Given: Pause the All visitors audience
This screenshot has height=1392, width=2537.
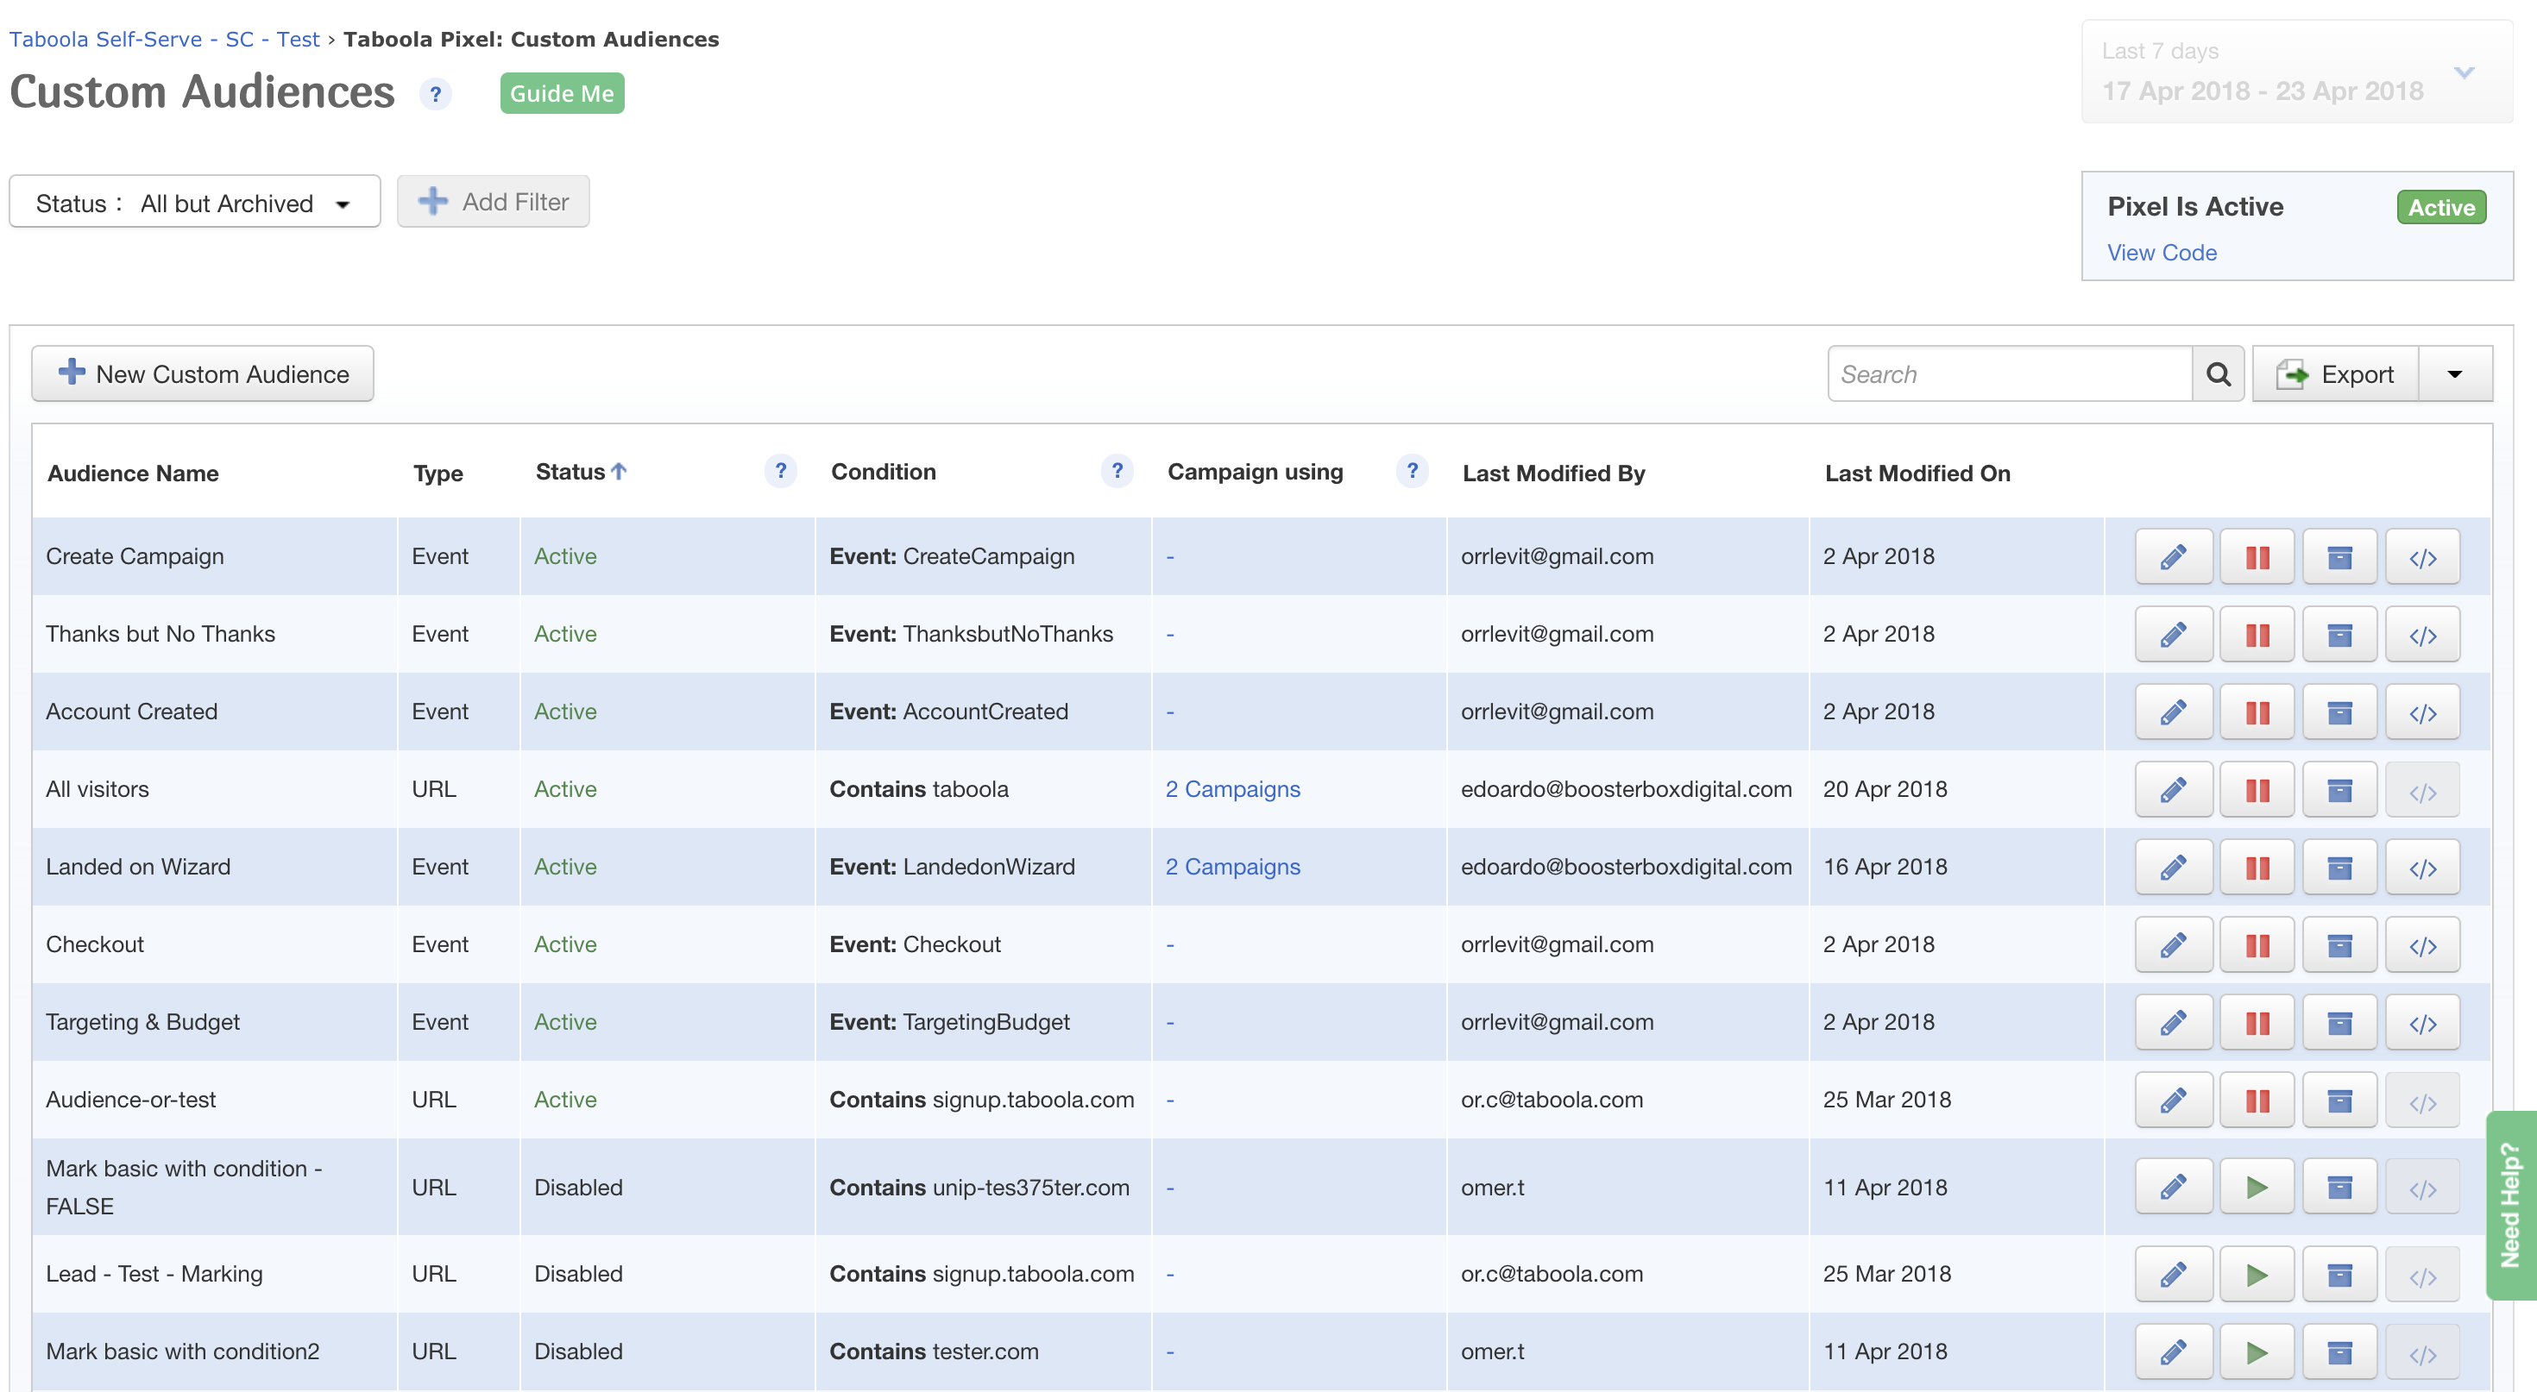Looking at the screenshot, I should (2257, 791).
